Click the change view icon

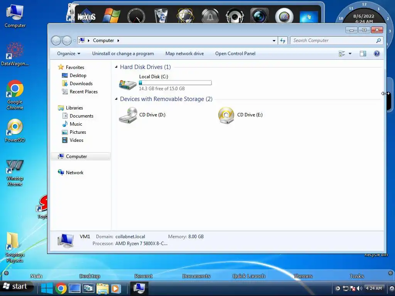342,53
